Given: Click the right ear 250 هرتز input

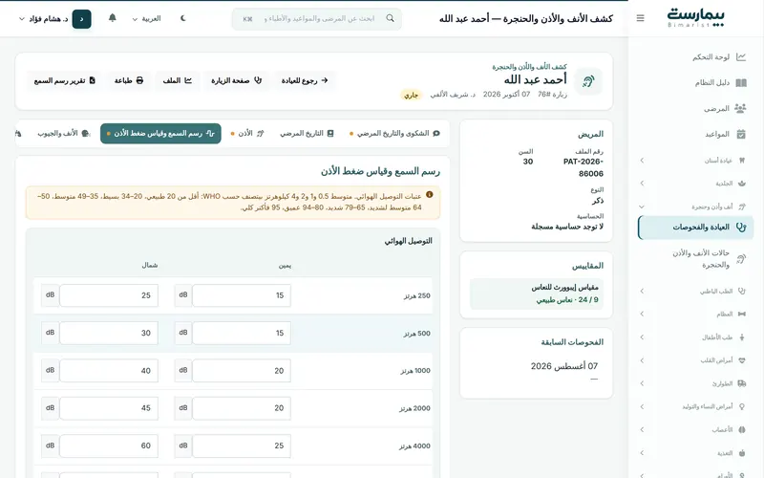Looking at the screenshot, I should [x=242, y=295].
